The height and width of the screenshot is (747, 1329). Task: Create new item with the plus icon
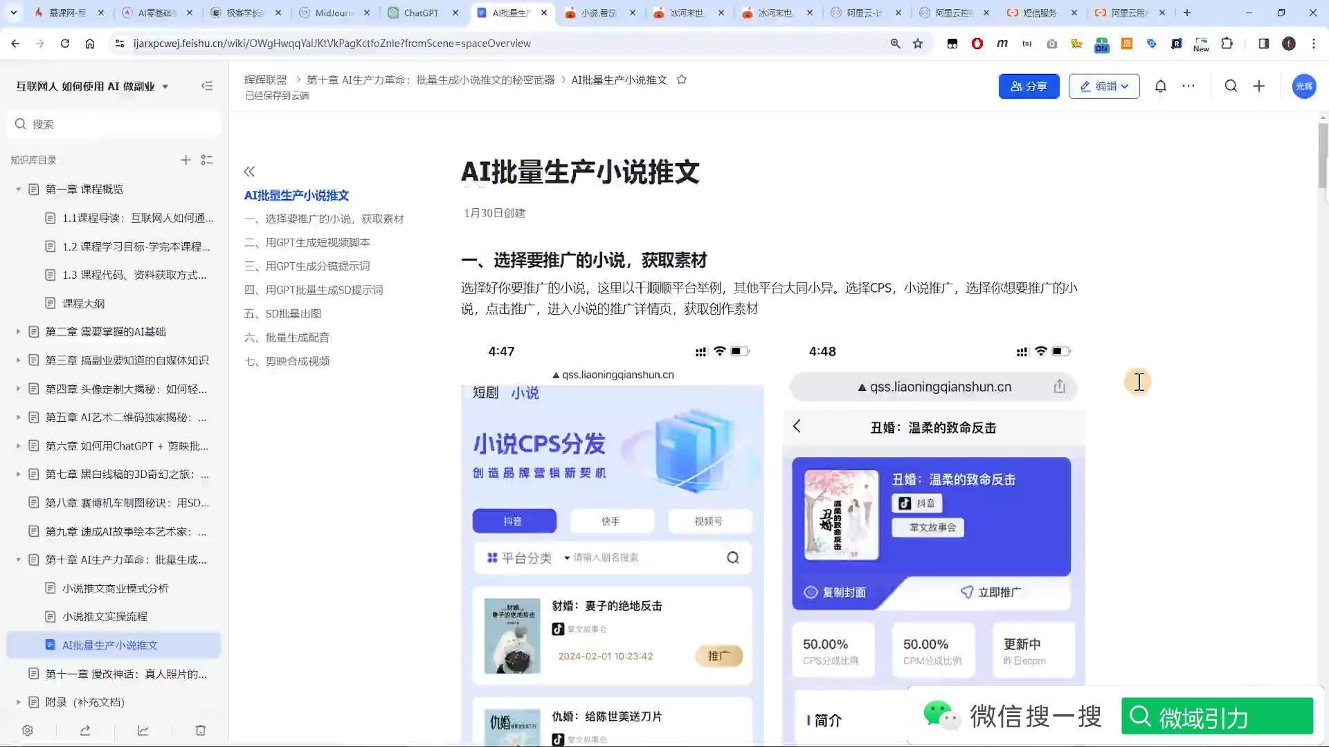[x=1259, y=86]
